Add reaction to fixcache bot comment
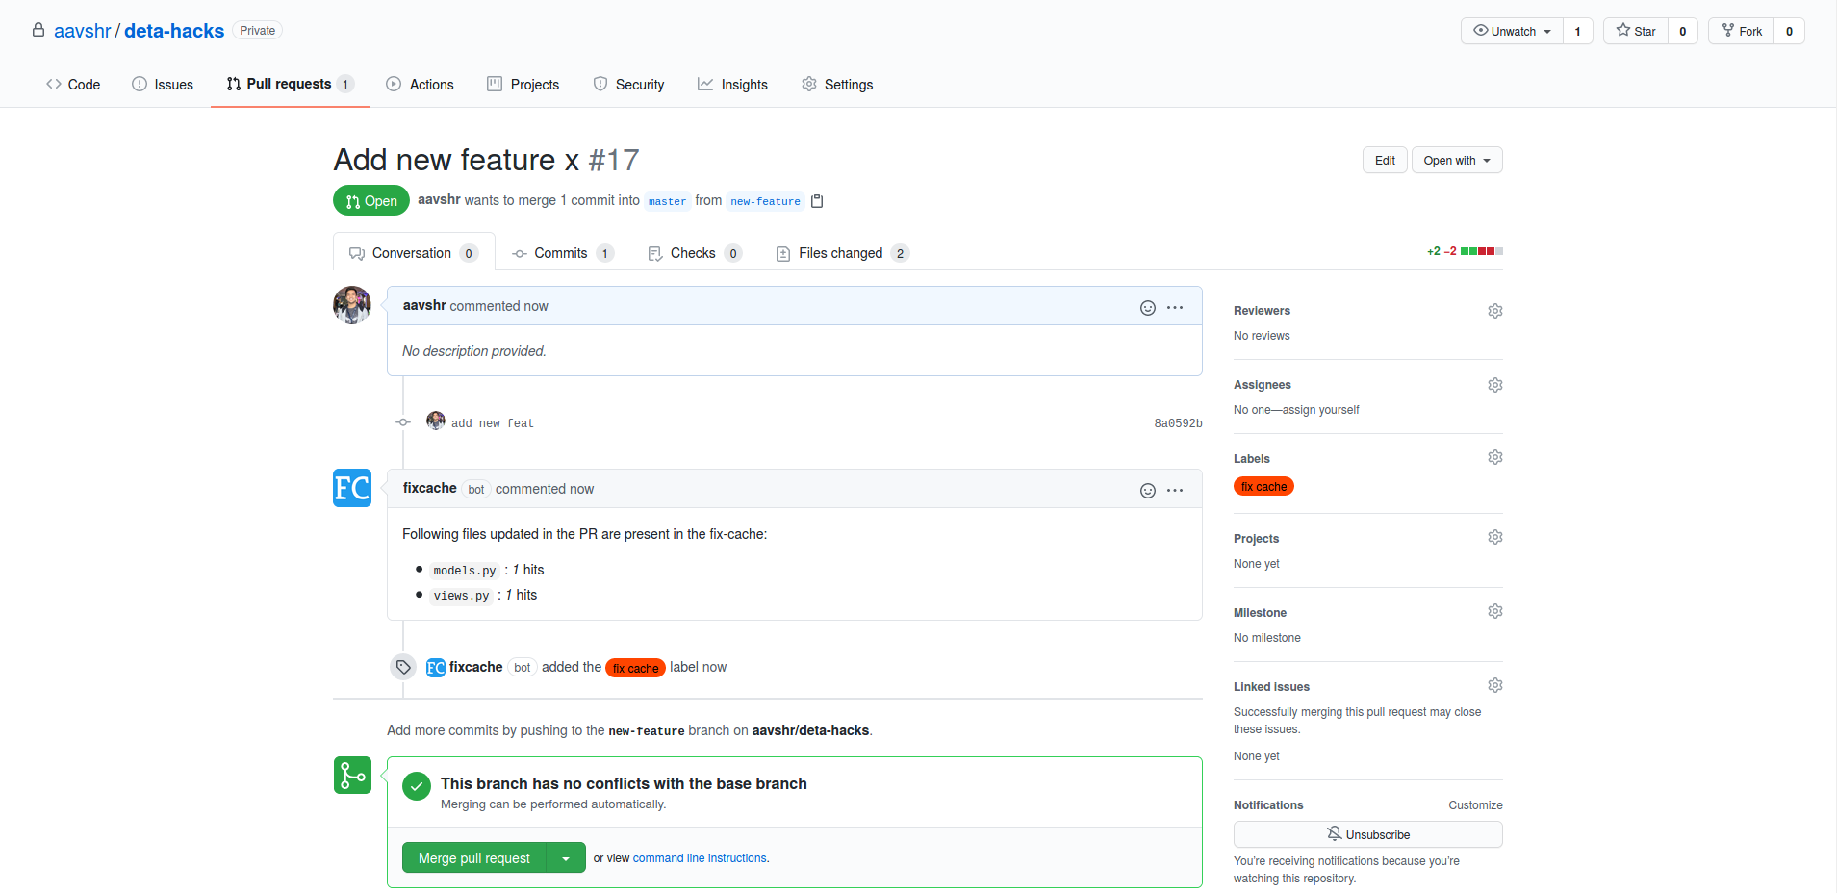 (x=1147, y=491)
